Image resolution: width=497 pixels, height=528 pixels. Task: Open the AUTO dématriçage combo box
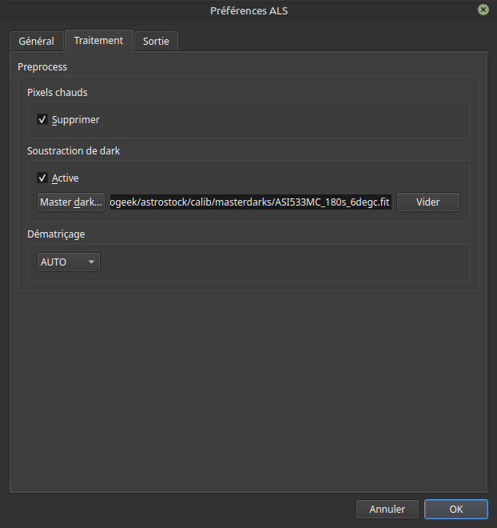68,262
